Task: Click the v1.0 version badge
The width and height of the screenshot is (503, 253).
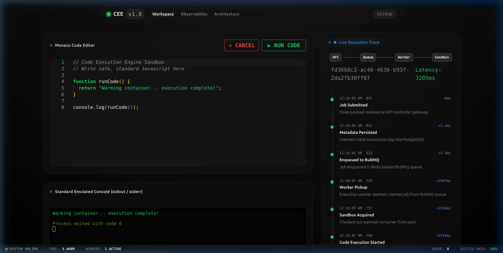Action: (x=135, y=14)
